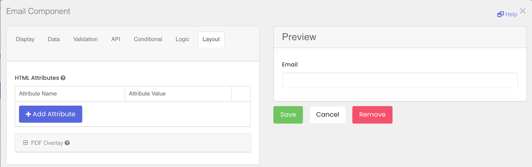Switch to the Logic tab
Screen dimensions: 532x167
(182, 39)
